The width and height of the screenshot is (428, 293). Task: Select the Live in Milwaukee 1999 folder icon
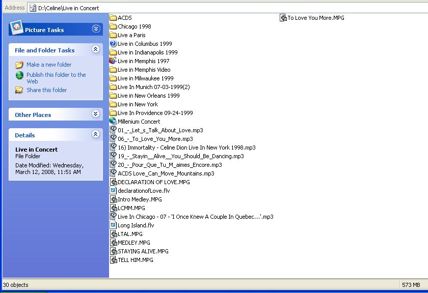click(x=113, y=78)
